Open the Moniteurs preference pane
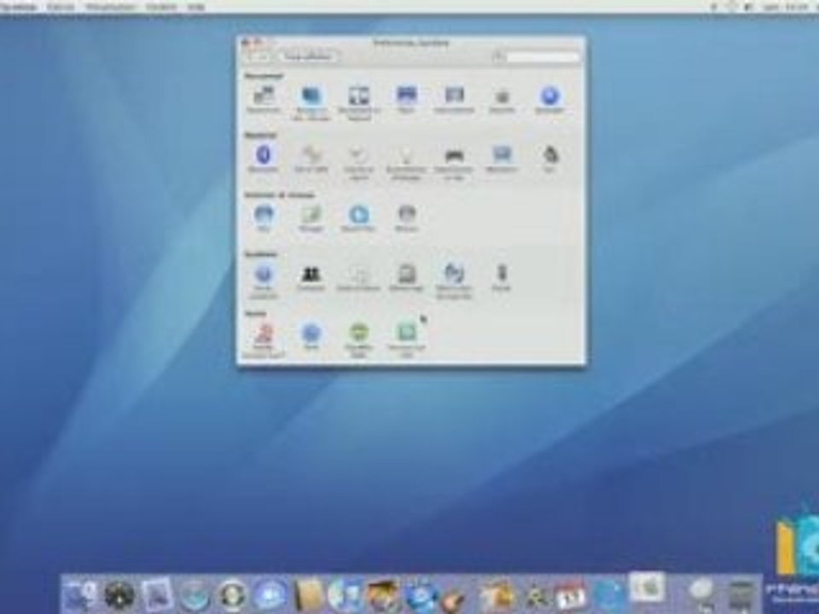 [x=502, y=159]
